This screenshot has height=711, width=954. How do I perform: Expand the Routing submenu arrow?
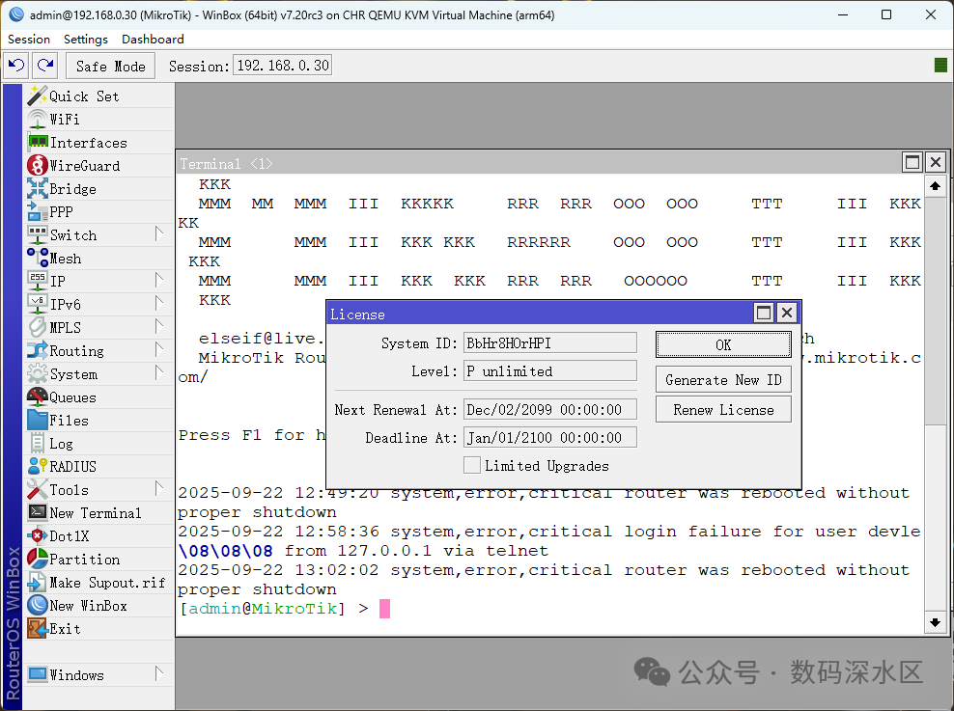tap(158, 350)
